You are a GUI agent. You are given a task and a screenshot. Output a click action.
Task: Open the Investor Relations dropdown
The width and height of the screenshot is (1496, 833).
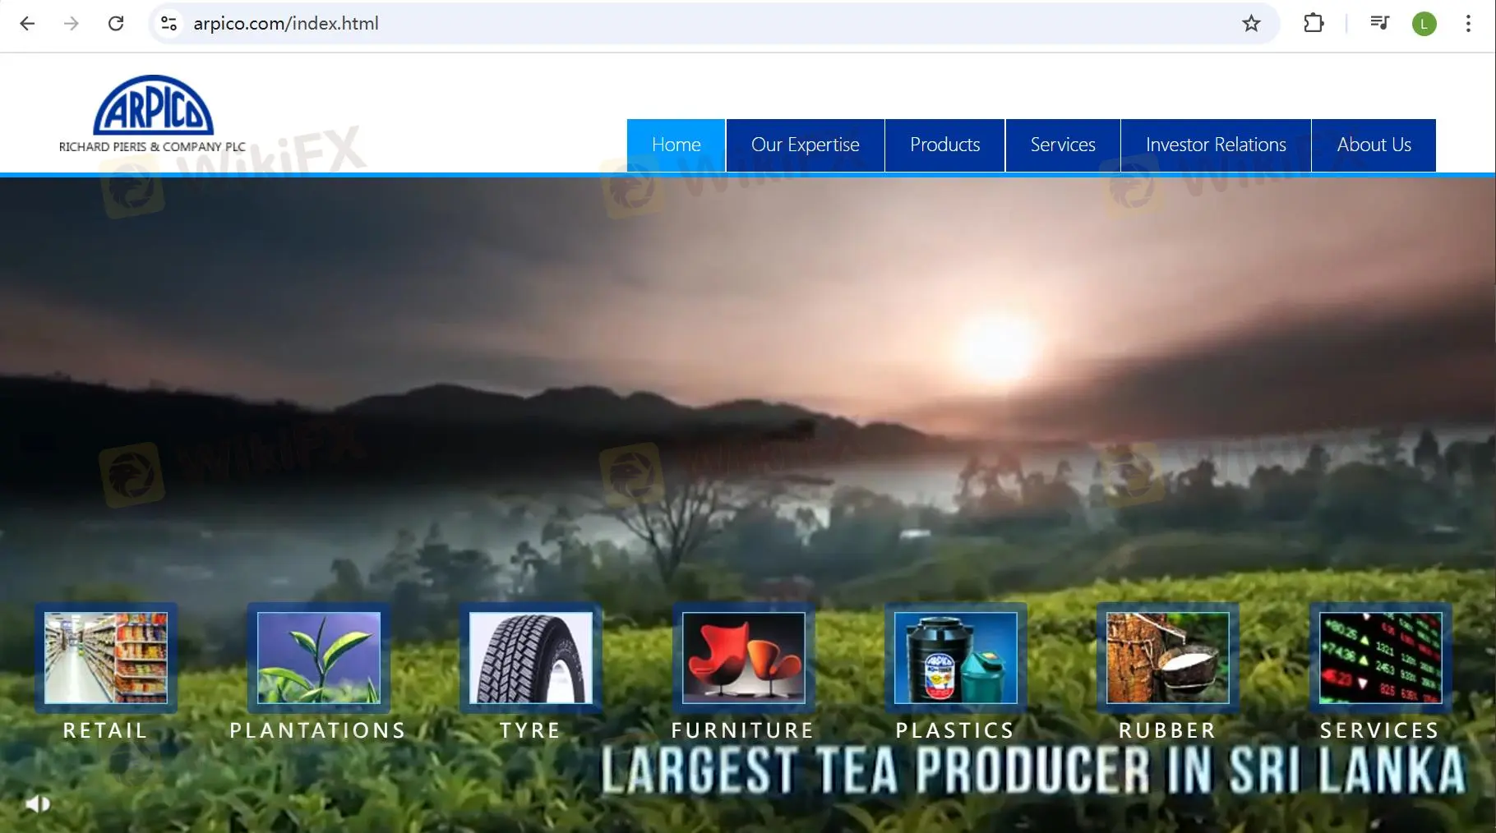tap(1215, 145)
